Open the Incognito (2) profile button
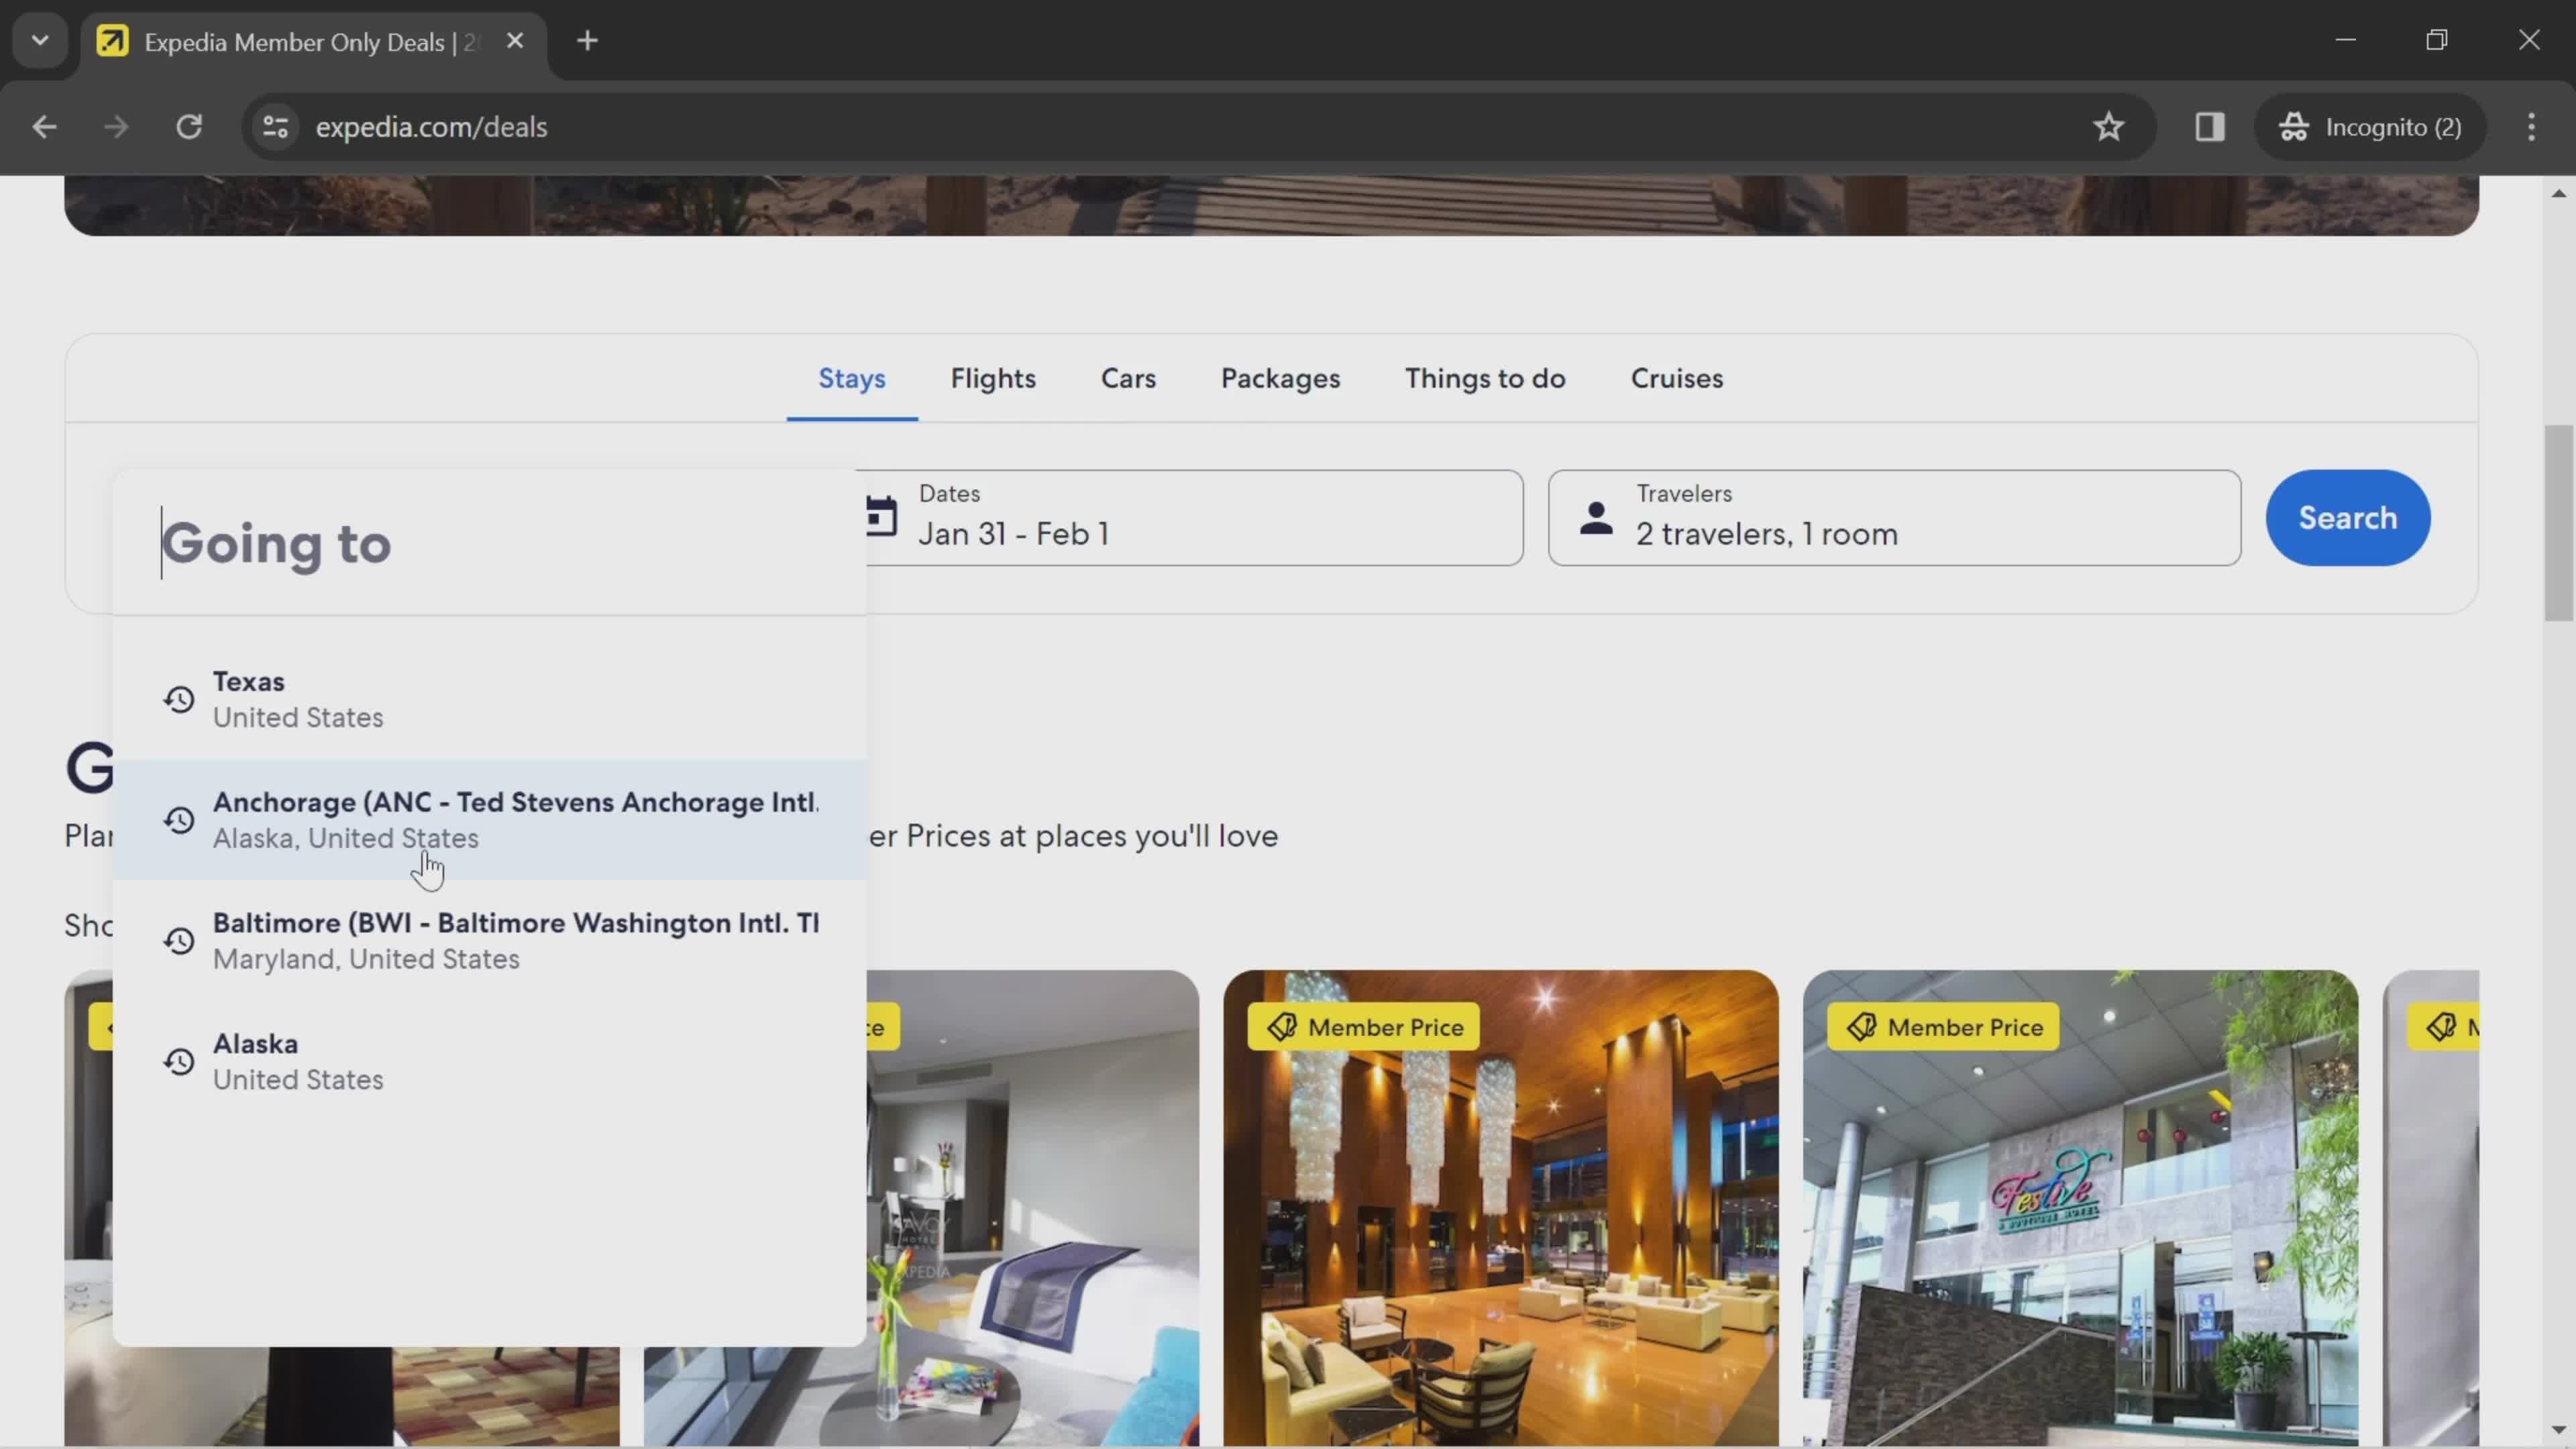Screen dimensions: 2576x1449 [2370, 127]
